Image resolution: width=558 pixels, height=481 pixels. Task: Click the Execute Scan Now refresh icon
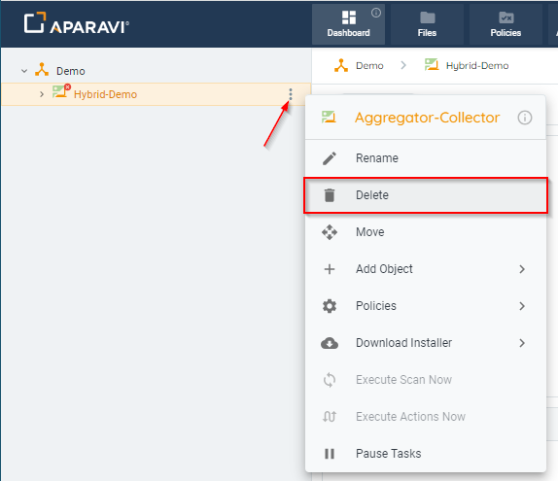pos(330,380)
